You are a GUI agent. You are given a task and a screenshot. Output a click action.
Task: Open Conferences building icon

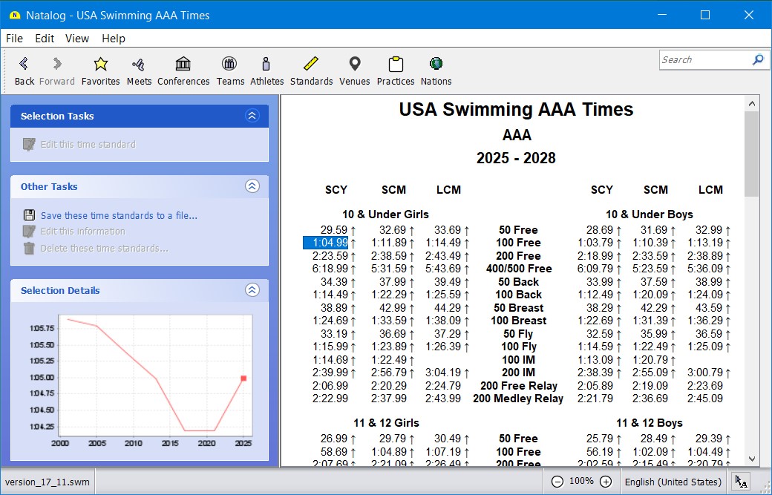click(183, 65)
